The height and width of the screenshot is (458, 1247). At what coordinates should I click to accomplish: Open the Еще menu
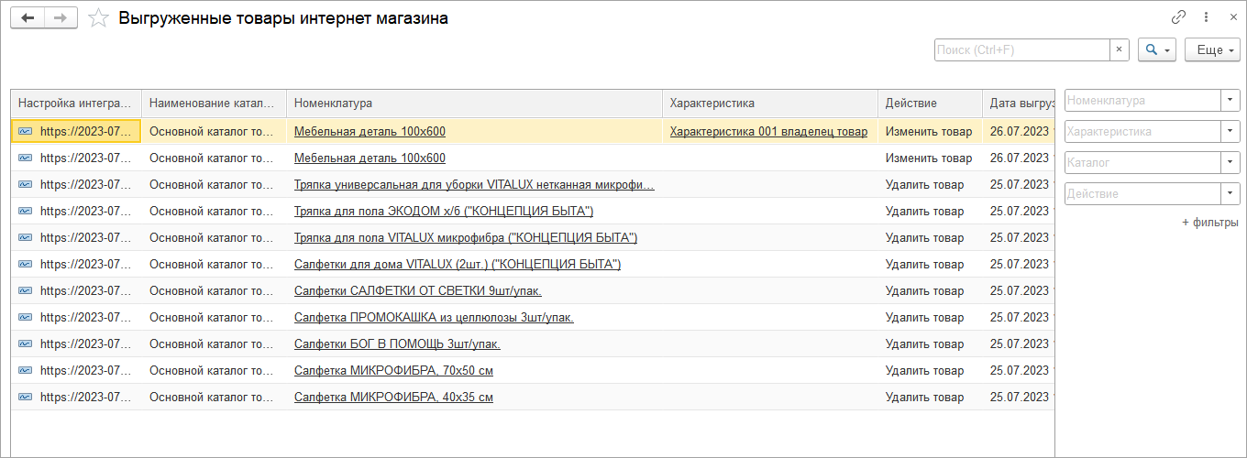point(1212,50)
